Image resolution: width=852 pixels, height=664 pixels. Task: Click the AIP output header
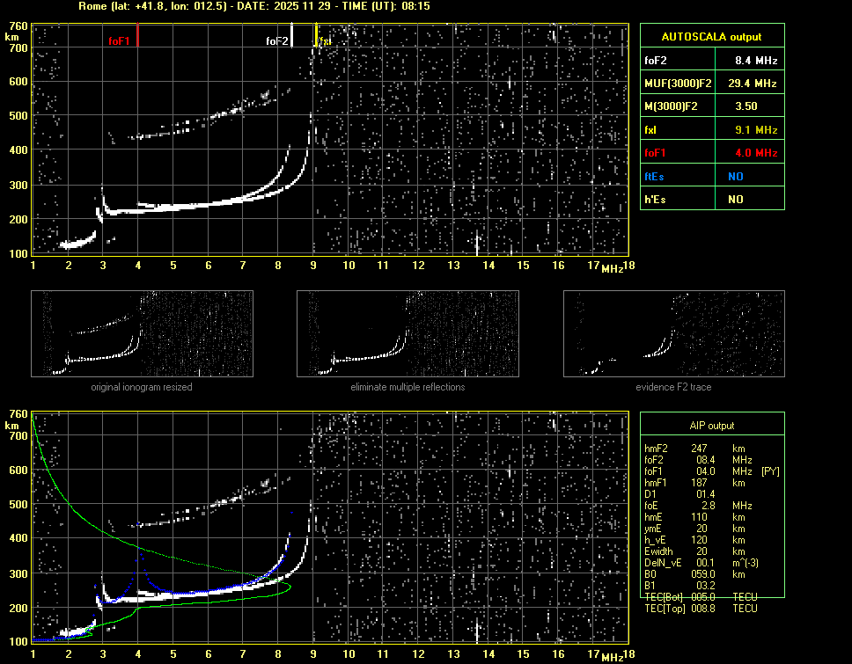click(711, 426)
